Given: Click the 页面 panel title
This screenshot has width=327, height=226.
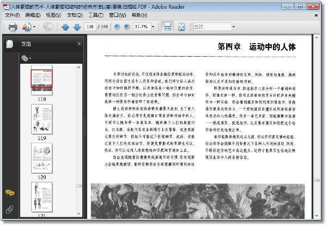Looking at the screenshot, I should (26, 44).
